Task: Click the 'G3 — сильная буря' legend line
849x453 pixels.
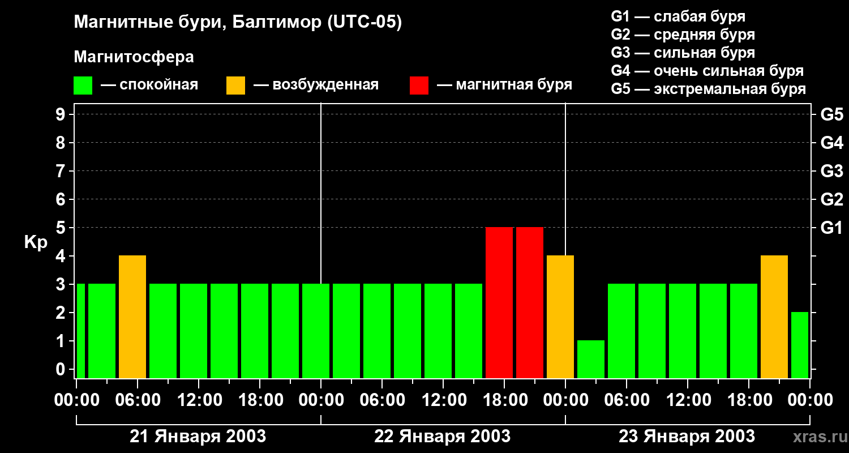Action: click(x=683, y=53)
